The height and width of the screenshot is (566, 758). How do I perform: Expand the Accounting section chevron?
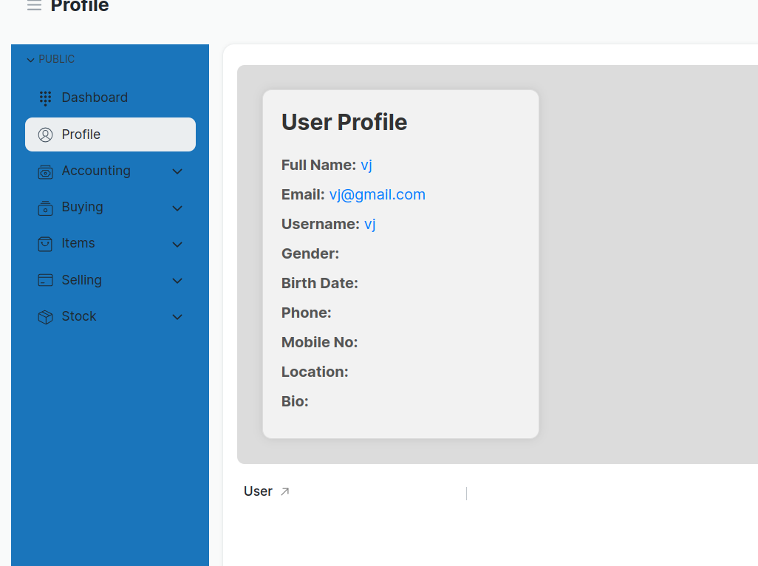(177, 171)
